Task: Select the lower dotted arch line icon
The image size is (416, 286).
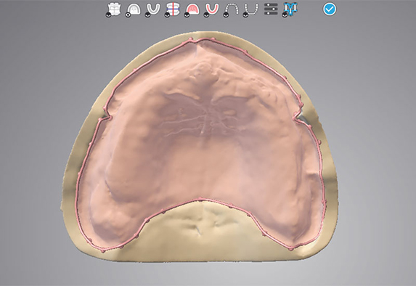Action: 251,9
